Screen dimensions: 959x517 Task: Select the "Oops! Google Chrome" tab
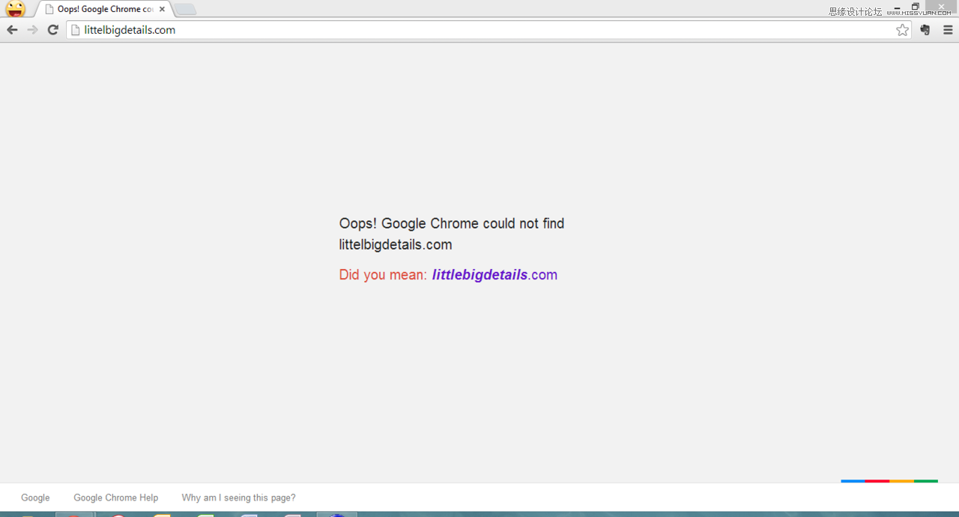point(103,9)
